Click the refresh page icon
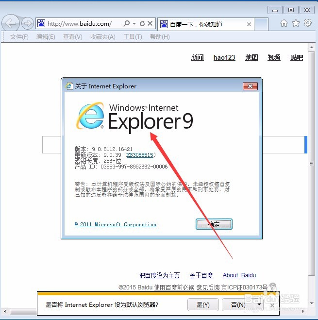318x320 pixels. (142, 23)
